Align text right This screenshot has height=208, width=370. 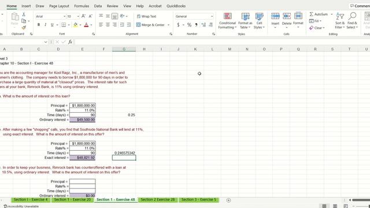tap(114, 24)
